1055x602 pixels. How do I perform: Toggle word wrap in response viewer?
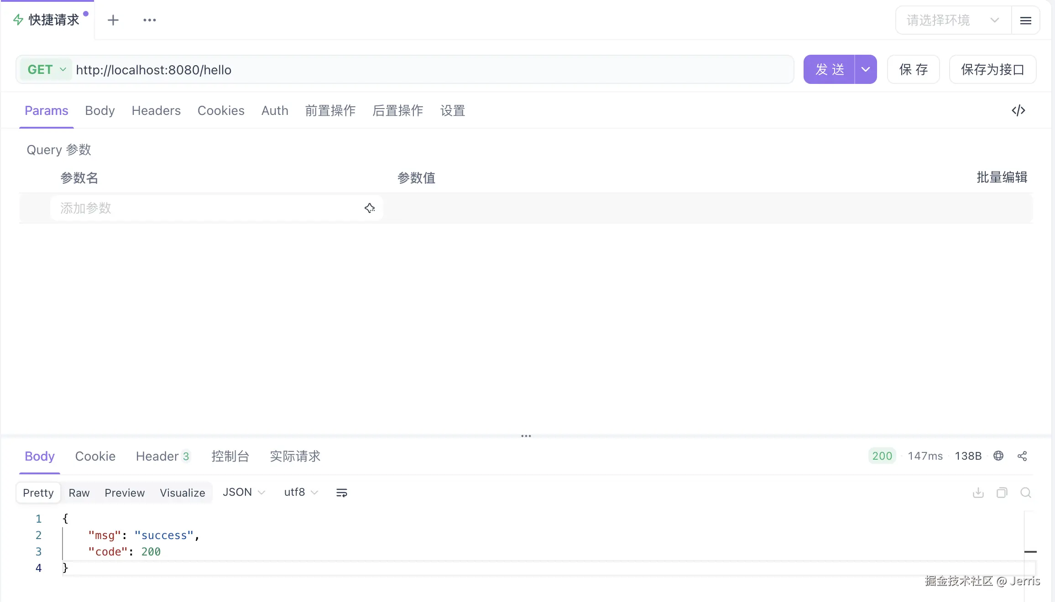click(x=341, y=493)
